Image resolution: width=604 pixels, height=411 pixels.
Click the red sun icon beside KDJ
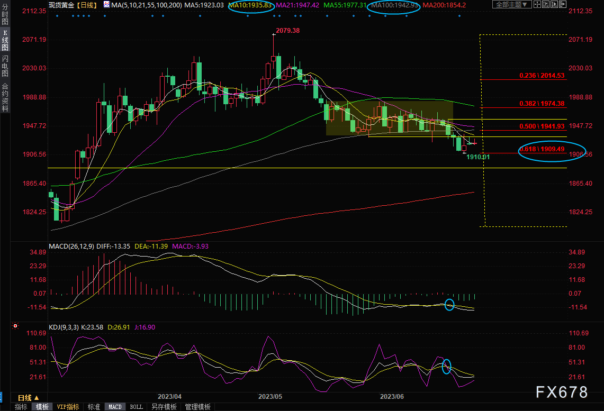(15, 327)
